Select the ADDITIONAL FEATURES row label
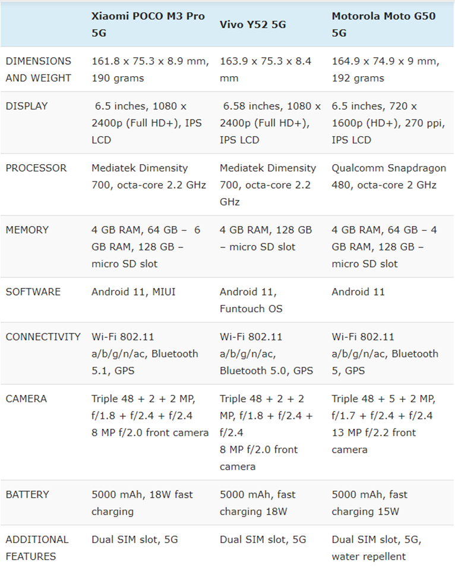Screen dimensions: 455x571 tap(37, 548)
